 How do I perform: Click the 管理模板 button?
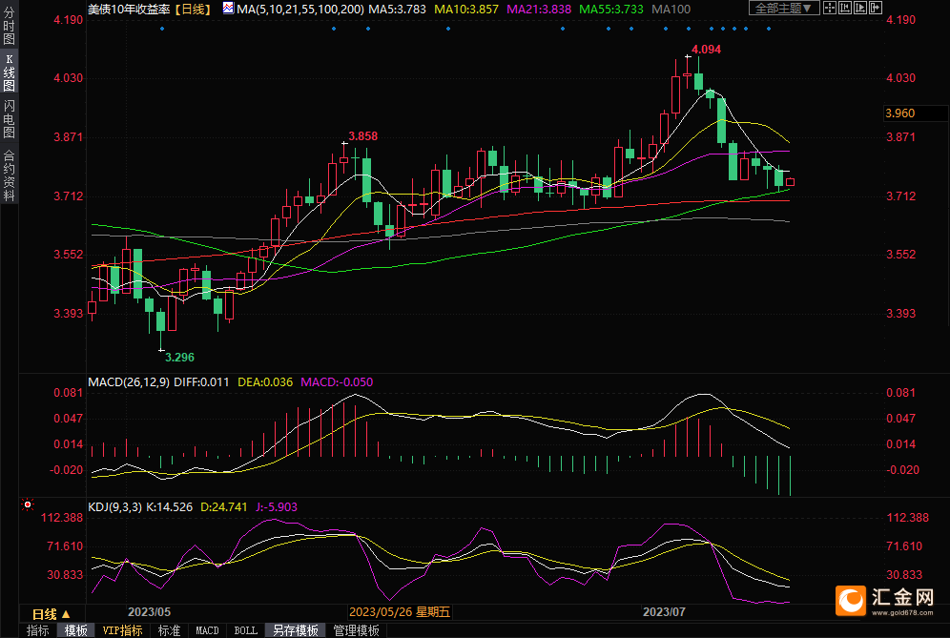pos(357,630)
